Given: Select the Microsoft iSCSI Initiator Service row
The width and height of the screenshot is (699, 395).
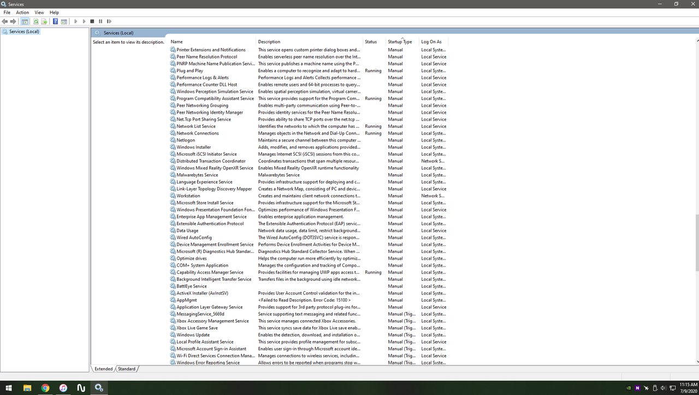Looking at the screenshot, I should 309,154.
